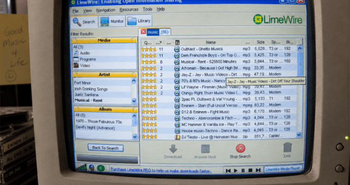The width and height of the screenshot is (350, 185).
Task: Sort results by Quality column header
Action: click(x=148, y=42)
